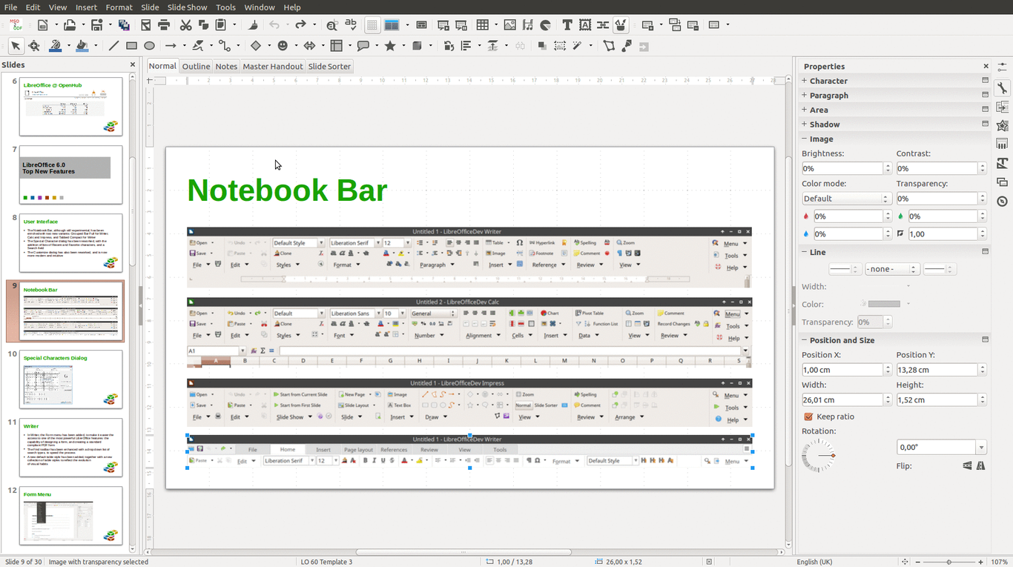Open Find & Replace with the magnifier icon

pyautogui.click(x=331, y=24)
